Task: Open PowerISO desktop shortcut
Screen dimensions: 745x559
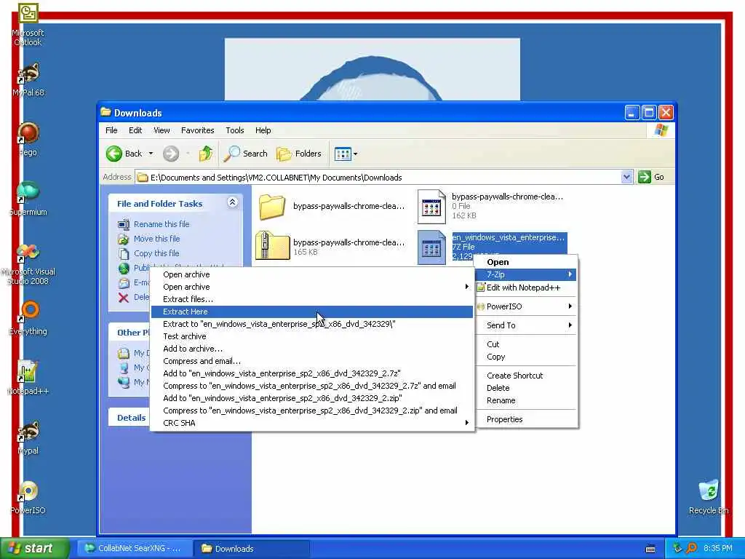Action: pos(28,491)
